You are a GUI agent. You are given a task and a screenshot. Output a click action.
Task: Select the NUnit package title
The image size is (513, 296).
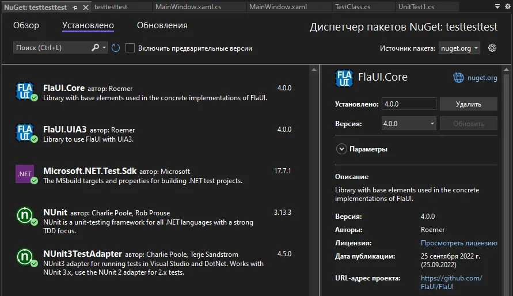click(x=55, y=212)
